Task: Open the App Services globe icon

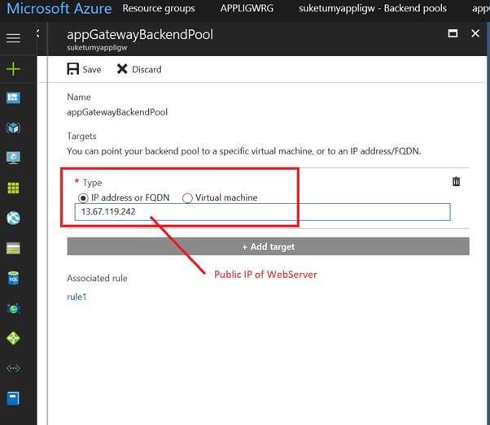Action: [13, 218]
